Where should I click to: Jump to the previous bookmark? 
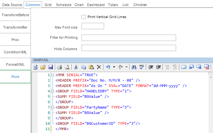tap(191, 67)
